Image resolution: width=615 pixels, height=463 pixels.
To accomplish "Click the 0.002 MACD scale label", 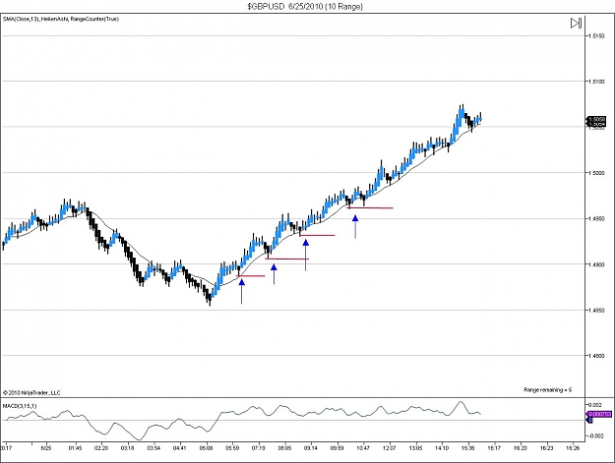I will (x=594, y=404).
